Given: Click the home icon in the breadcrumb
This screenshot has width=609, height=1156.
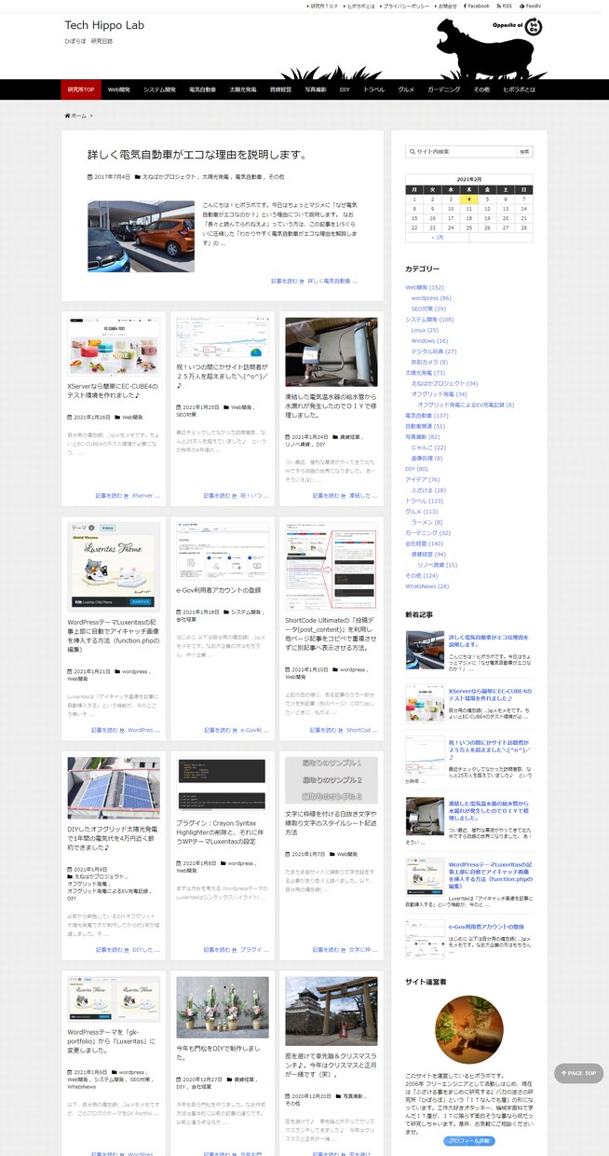Looking at the screenshot, I should [67, 116].
